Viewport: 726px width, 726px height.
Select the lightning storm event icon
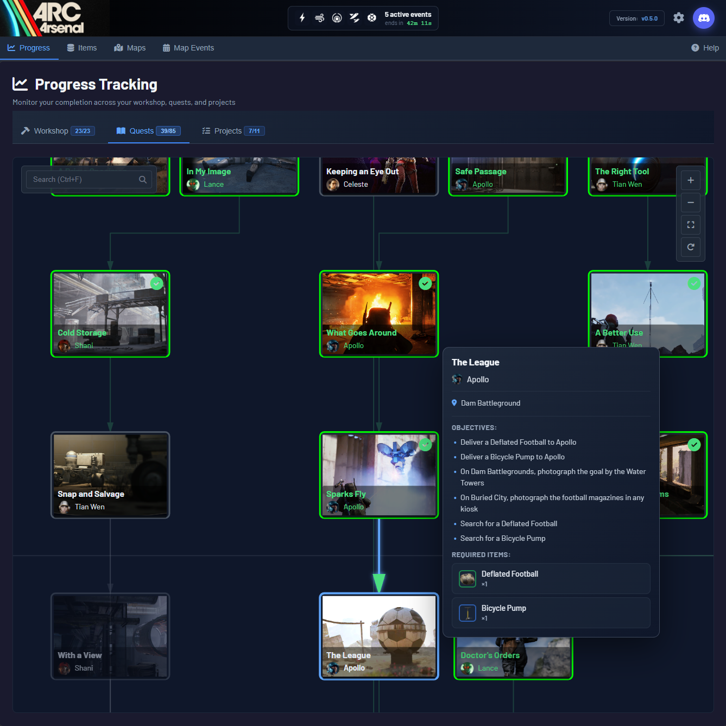302,18
